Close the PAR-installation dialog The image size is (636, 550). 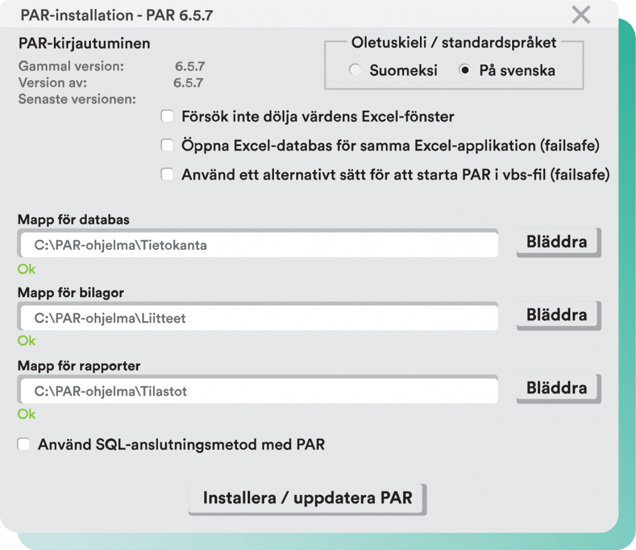[580, 15]
